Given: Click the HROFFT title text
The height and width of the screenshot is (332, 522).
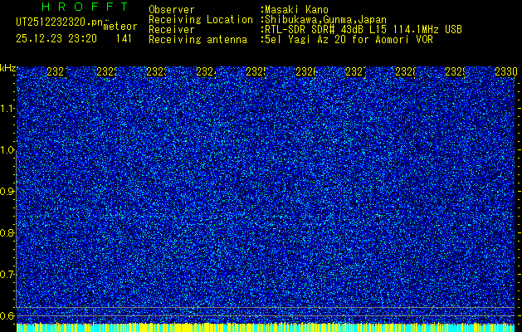Looking at the screenshot, I should pos(85,7).
